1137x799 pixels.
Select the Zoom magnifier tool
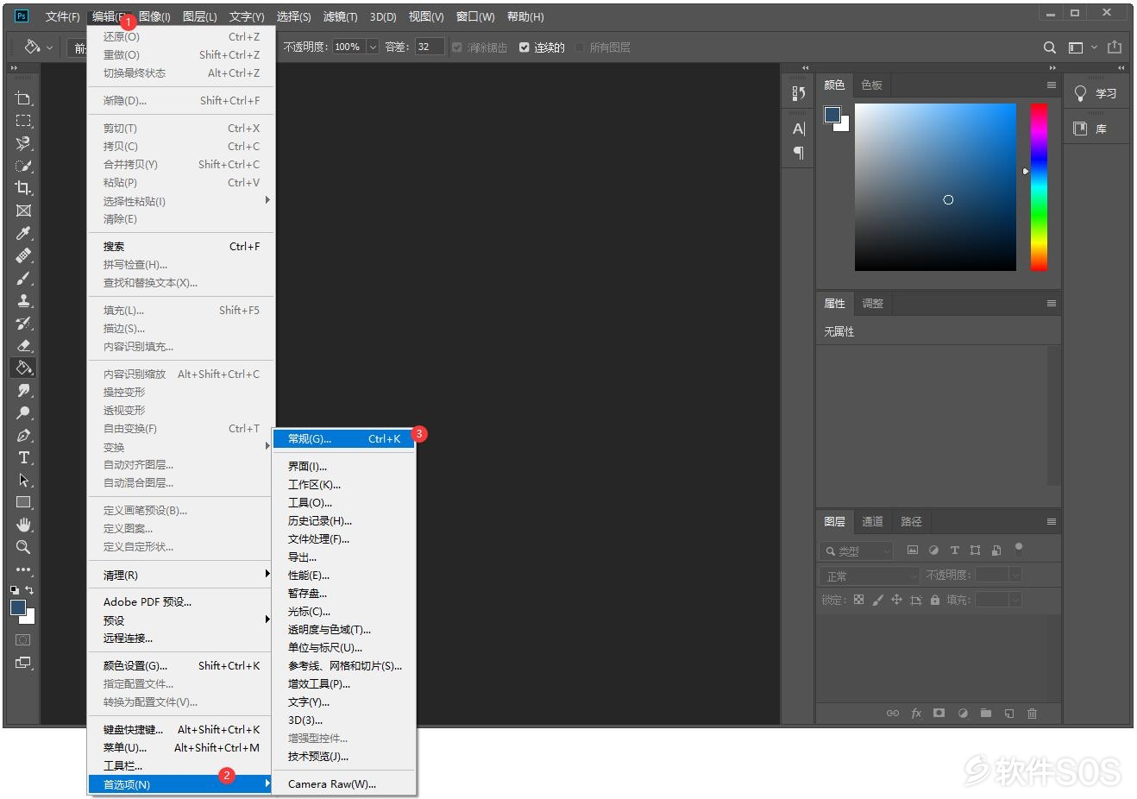[23, 547]
